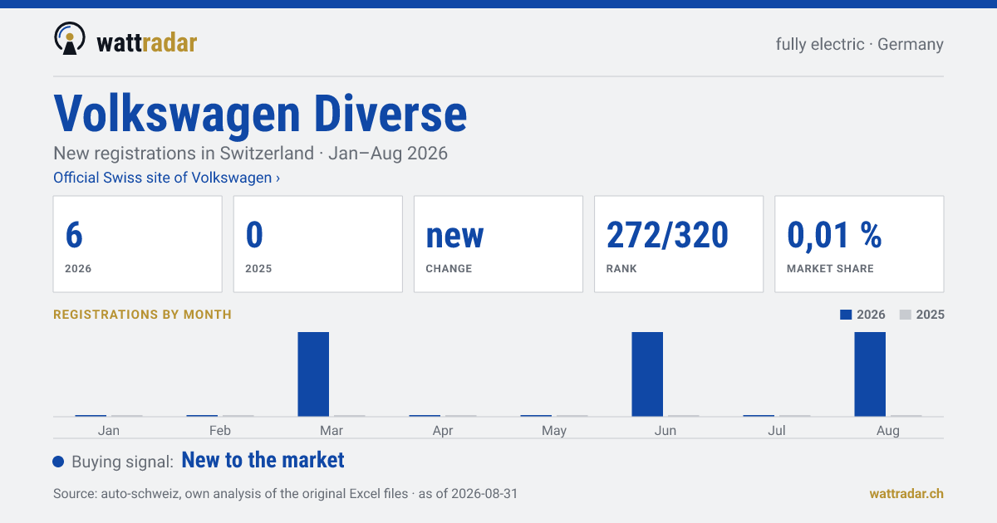This screenshot has width=997, height=523.
Task: Click the 2025 registrations card showing 0
Action: click(x=317, y=244)
